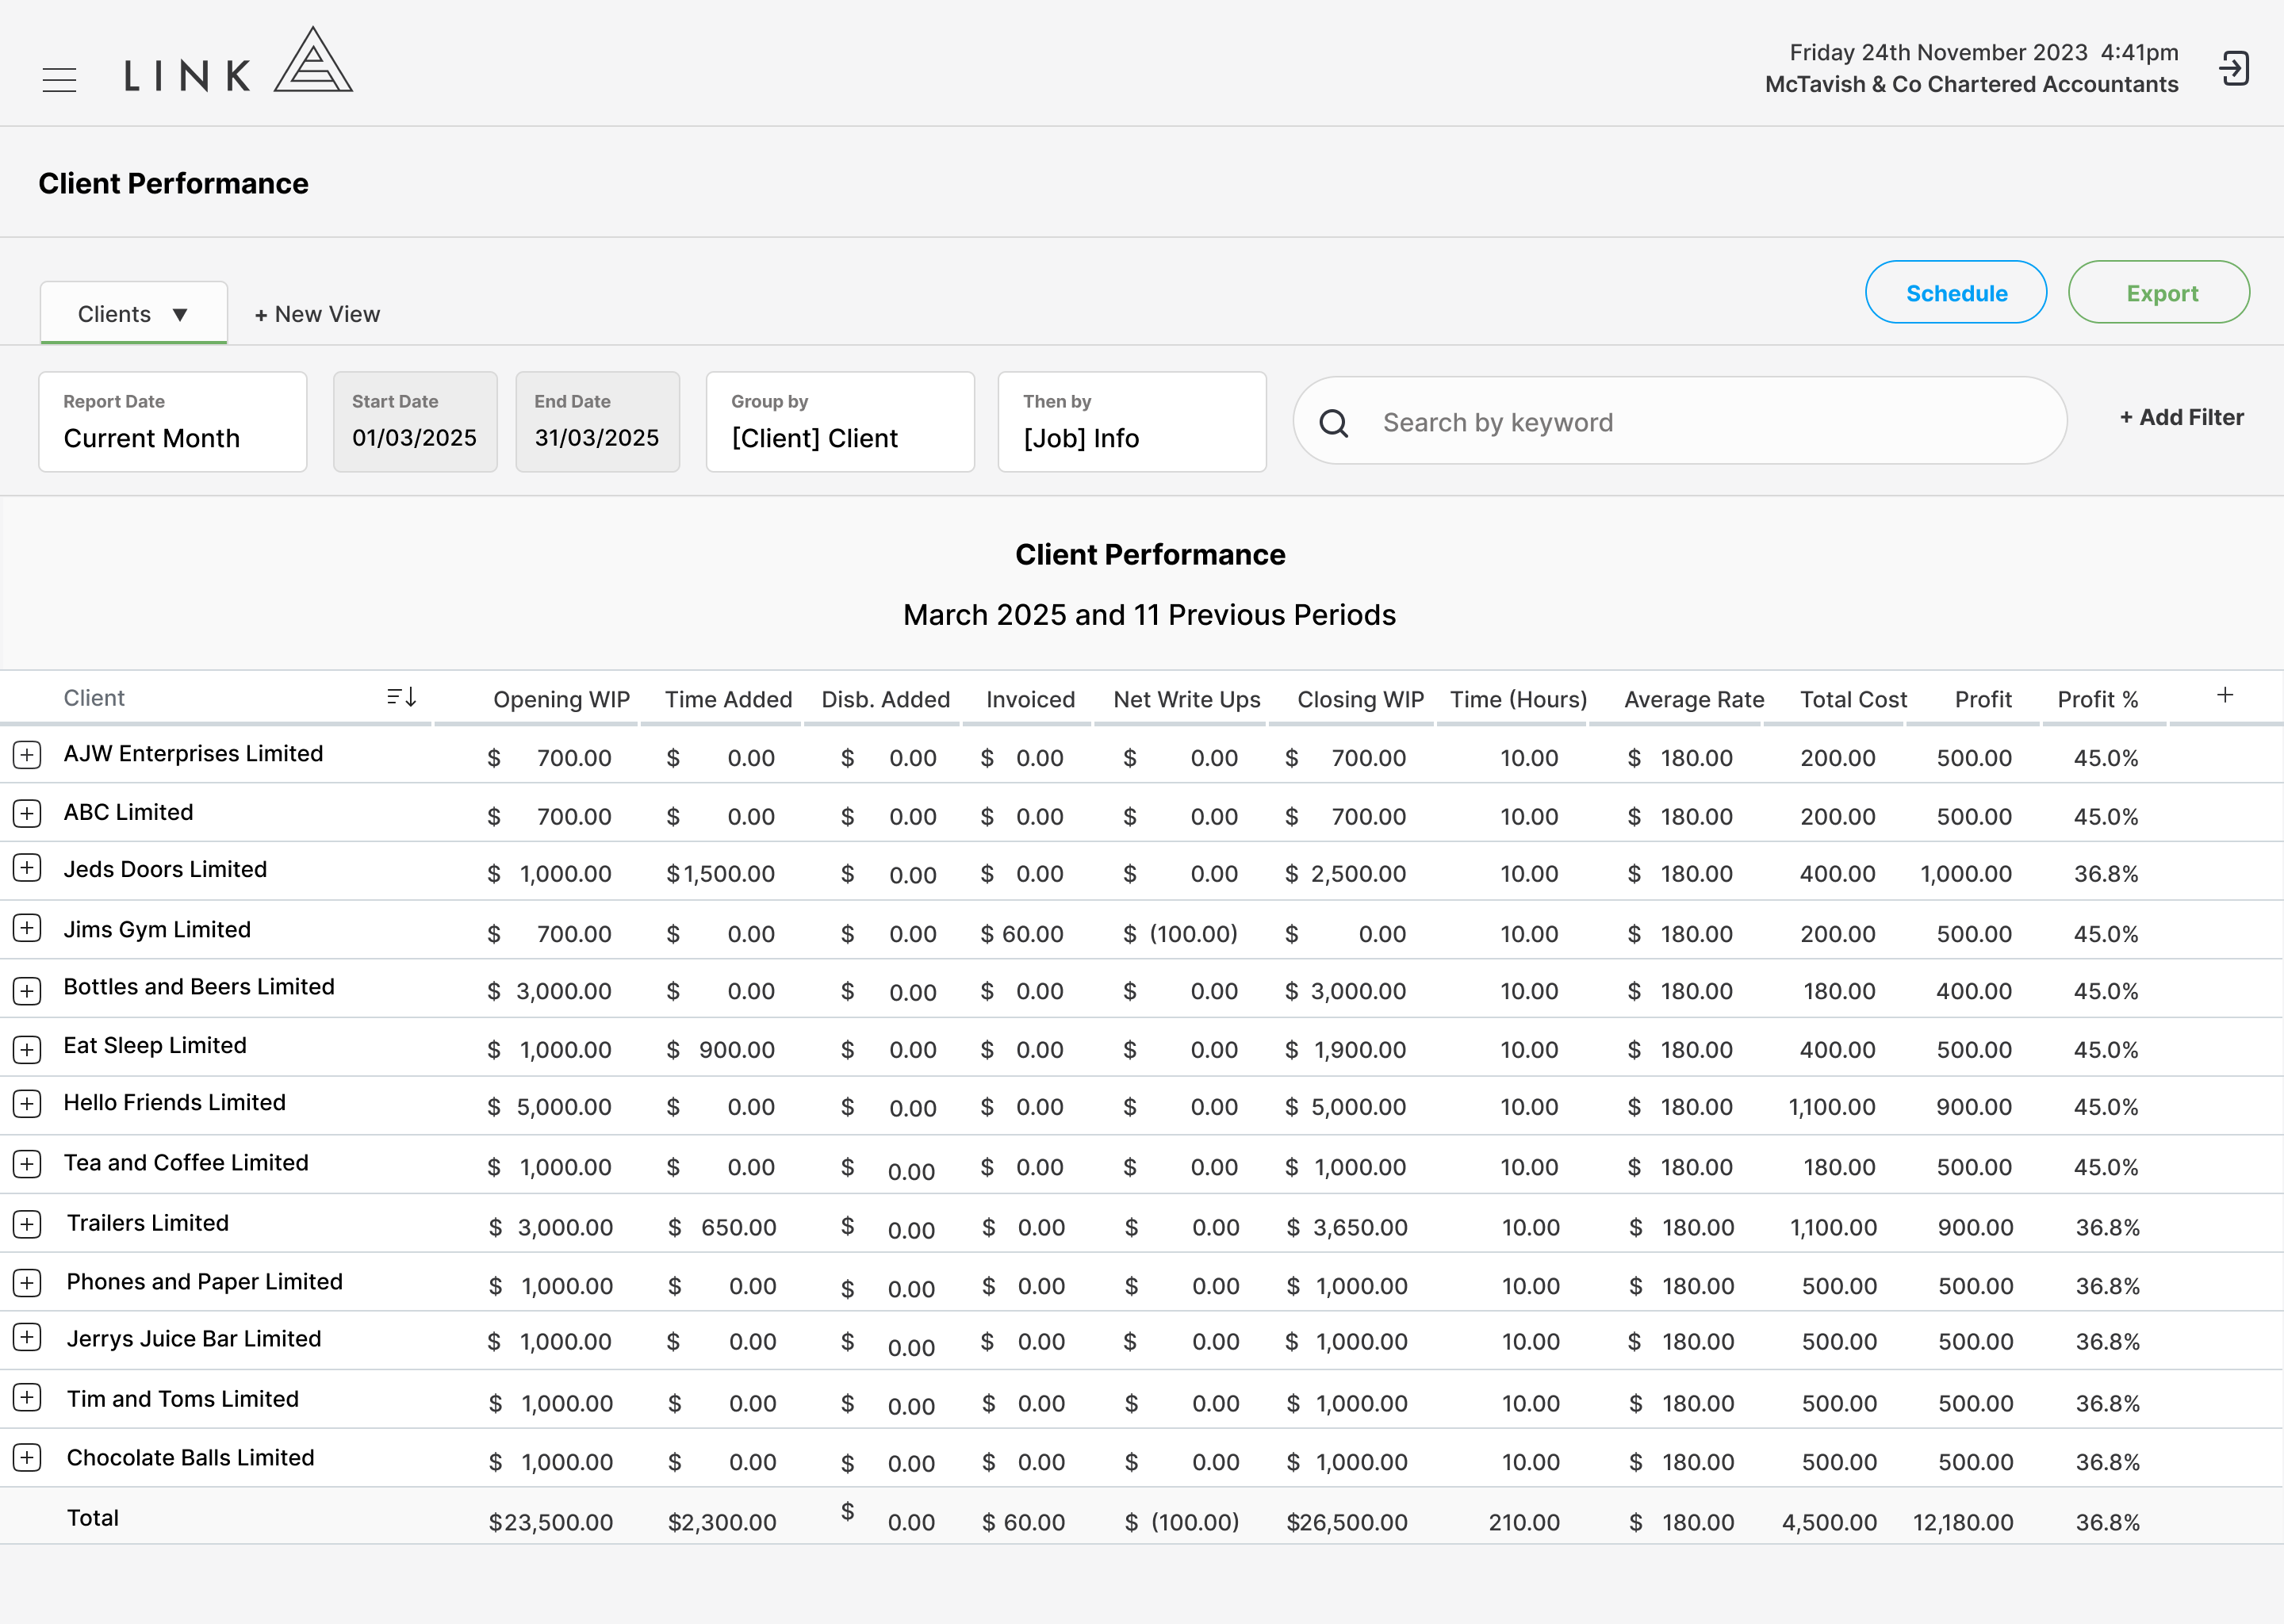Click + Add Filter
Screen dimensions: 2284x1624
click(2181, 418)
